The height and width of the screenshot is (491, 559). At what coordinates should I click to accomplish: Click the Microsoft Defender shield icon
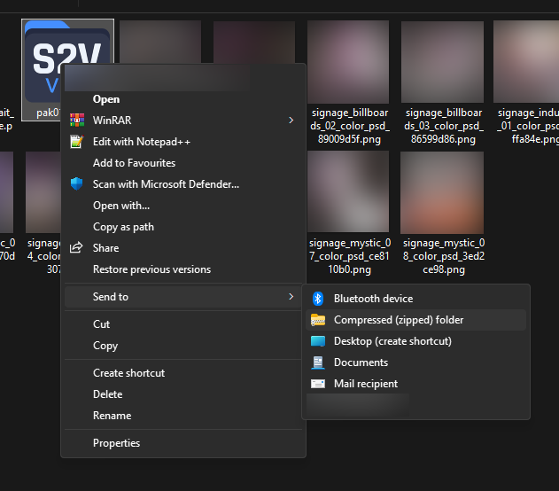[77, 184]
